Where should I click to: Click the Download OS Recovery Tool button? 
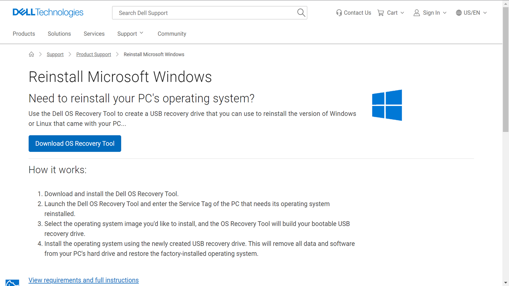75,143
